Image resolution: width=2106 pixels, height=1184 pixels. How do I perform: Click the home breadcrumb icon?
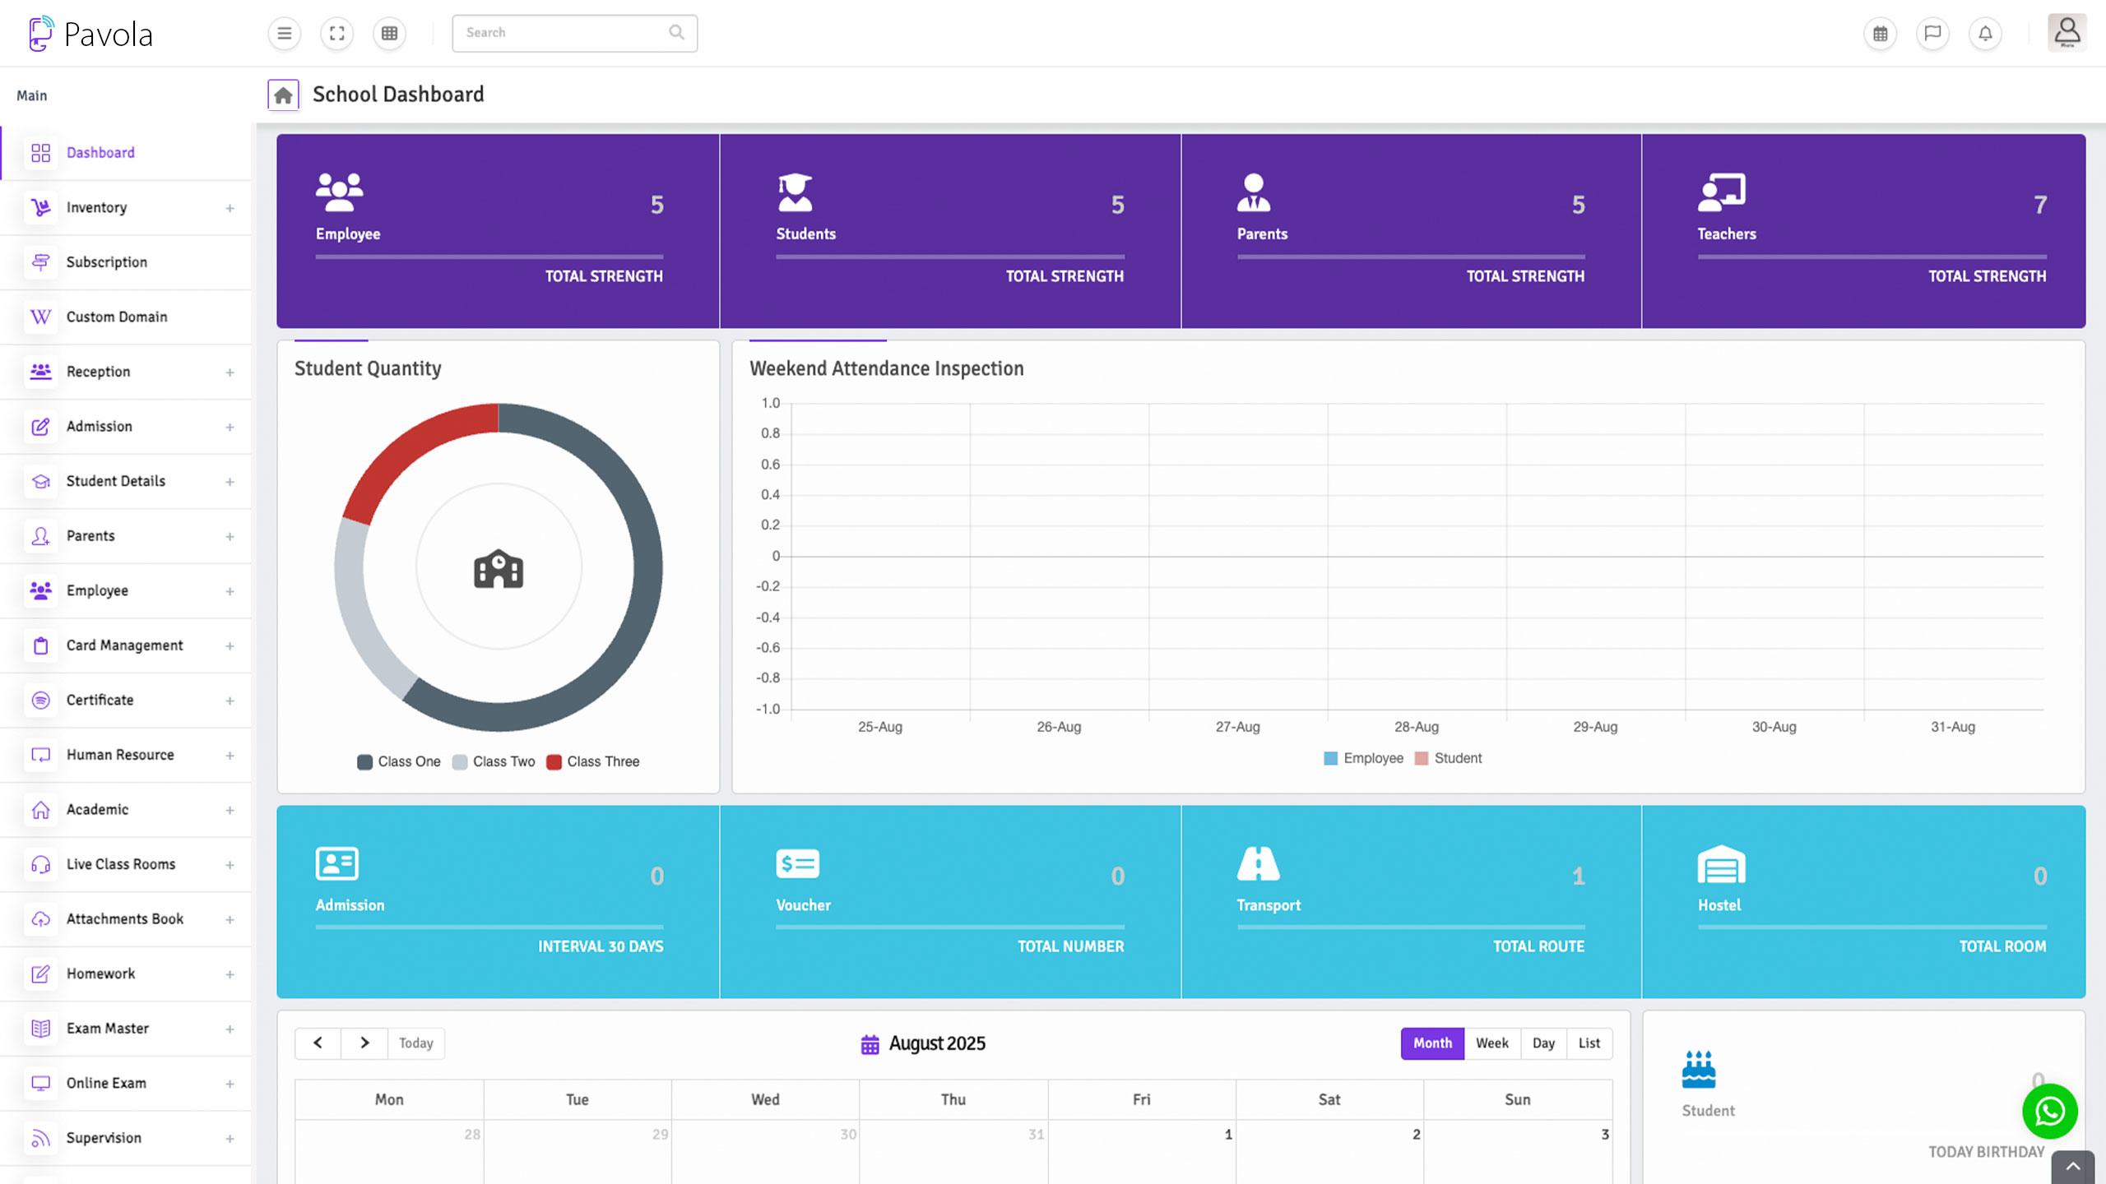click(x=283, y=95)
